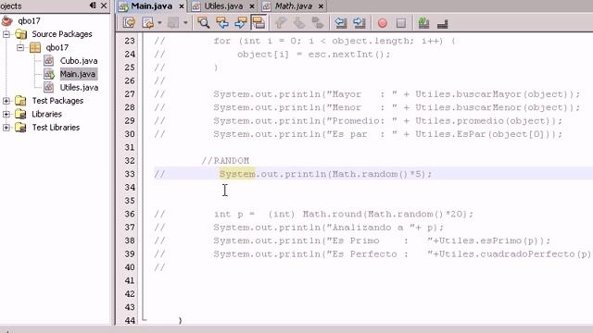Switch to the Main.java tab
The height and width of the screenshot is (333, 593).
pyautogui.click(x=152, y=6)
